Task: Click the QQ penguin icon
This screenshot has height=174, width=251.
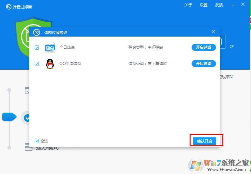Action: pos(50,64)
